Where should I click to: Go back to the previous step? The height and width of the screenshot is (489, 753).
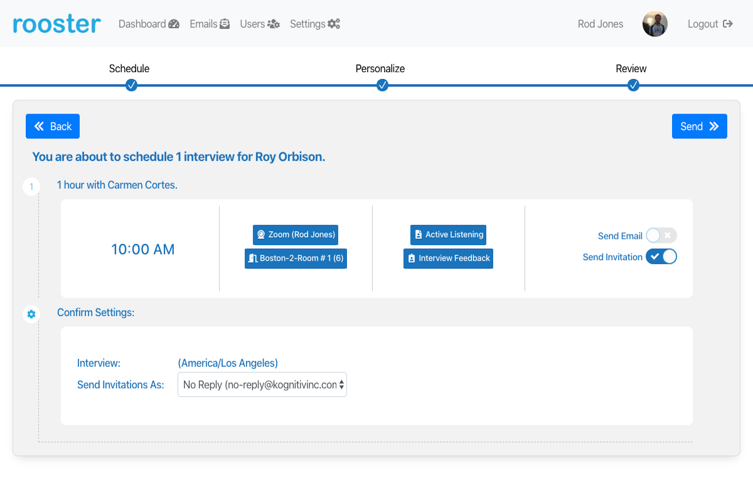point(53,126)
